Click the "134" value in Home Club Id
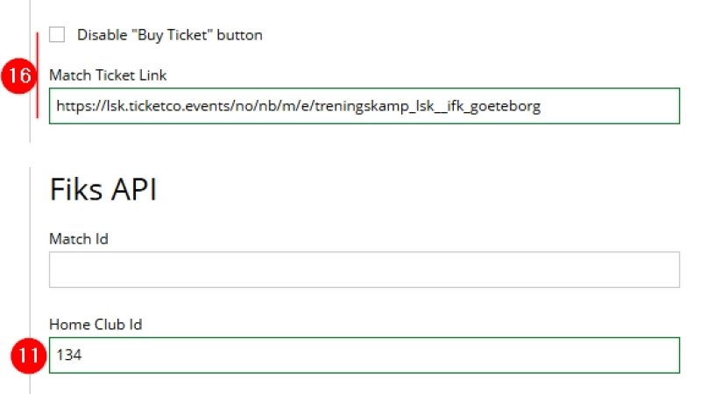Image resolution: width=701 pixels, height=394 pixels. tap(68, 355)
